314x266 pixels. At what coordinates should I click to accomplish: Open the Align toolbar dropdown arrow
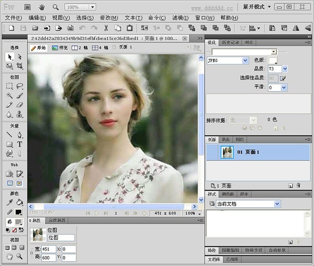pos(258,28)
